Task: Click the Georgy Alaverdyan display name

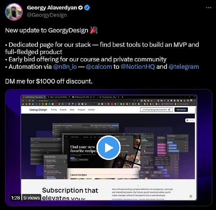Action: click(52, 8)
